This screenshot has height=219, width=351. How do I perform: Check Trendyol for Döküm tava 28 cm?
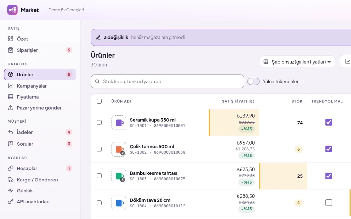(x=329, y=203)
